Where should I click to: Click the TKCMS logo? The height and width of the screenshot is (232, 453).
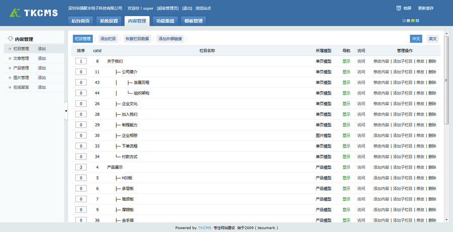click(34, 13)
